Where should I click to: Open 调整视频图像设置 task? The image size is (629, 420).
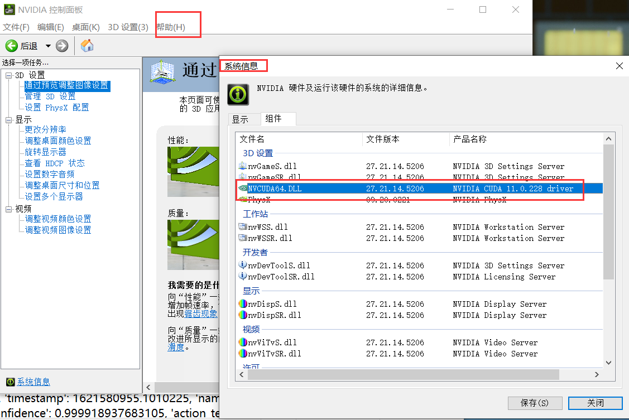pos(58,230)
